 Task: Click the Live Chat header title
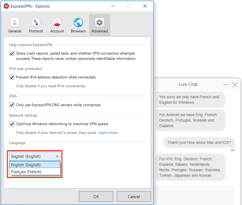[188, 84]
